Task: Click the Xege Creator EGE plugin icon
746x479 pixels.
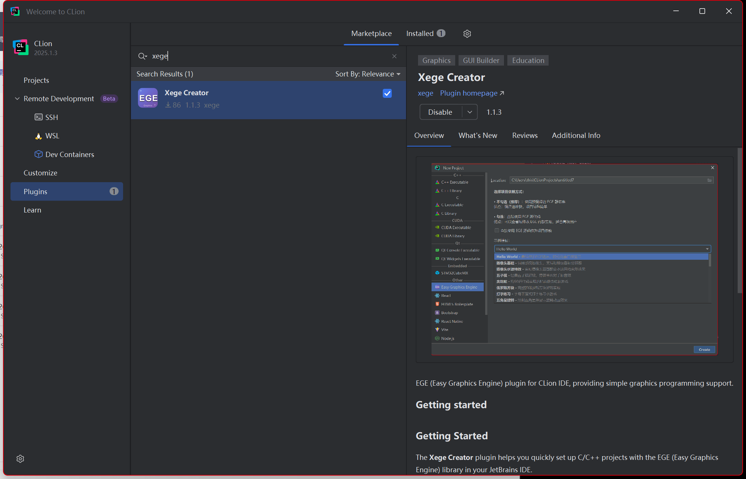Action: tap(148, 98)
